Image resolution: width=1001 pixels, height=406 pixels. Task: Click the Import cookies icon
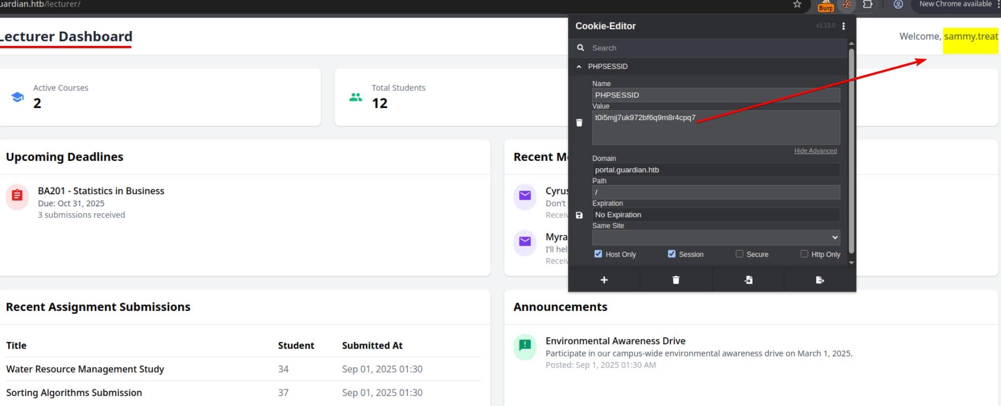point(748,280)
